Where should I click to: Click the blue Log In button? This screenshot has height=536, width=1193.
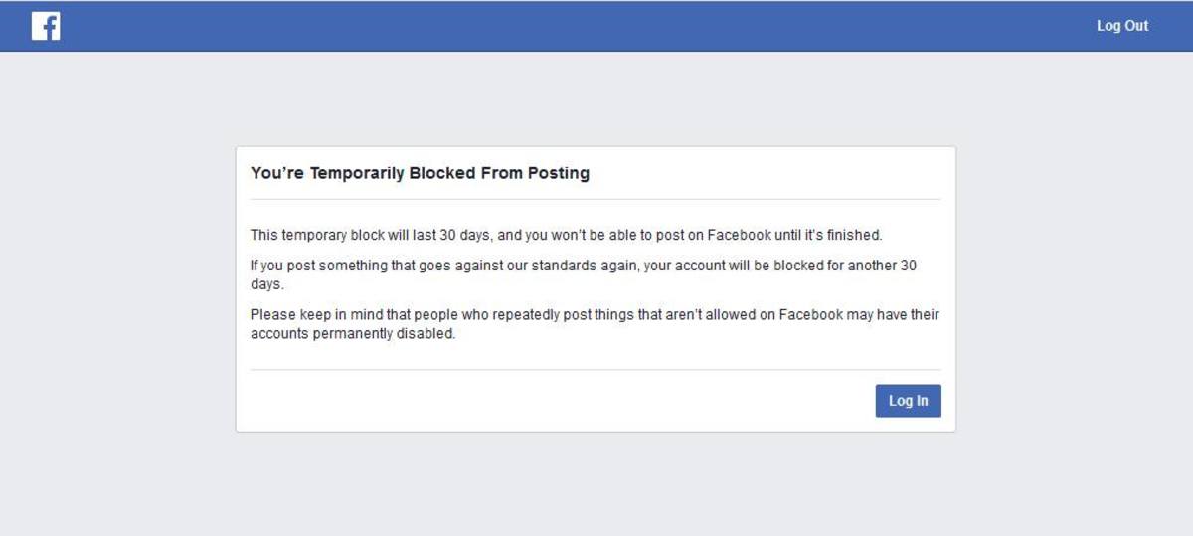908,401
